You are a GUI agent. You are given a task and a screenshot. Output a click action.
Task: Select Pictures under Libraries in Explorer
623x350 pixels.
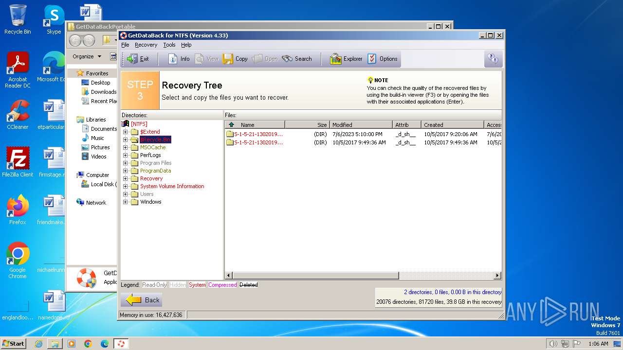100,147
